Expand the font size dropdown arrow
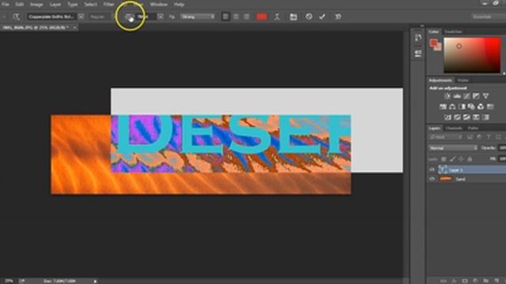This screenshot has width=506, height=284. 160,17
